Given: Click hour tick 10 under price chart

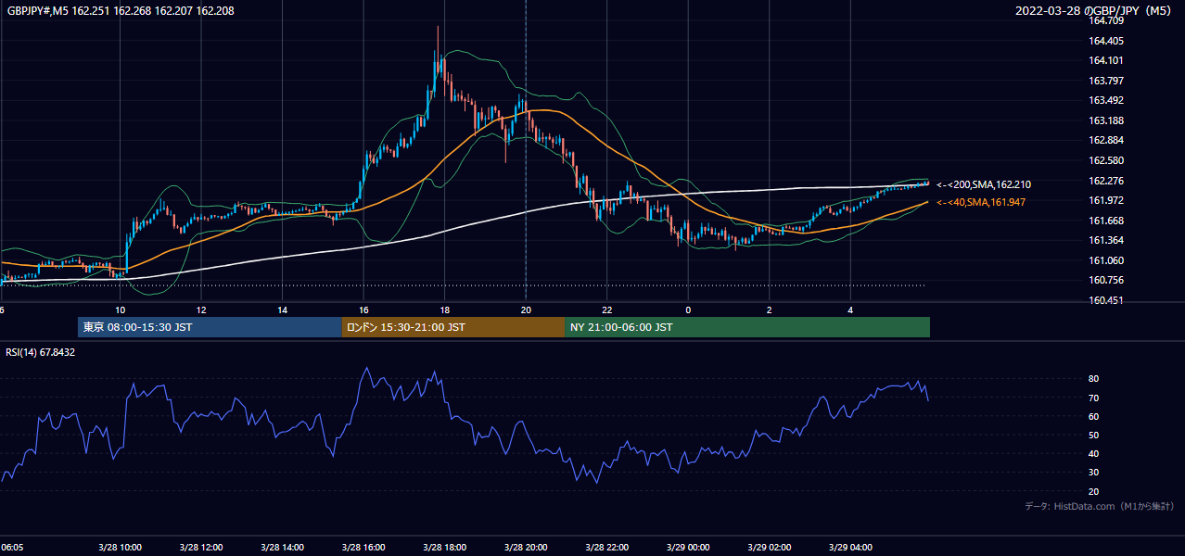Looking at the screenshot, I should click(x=121, y=310).
